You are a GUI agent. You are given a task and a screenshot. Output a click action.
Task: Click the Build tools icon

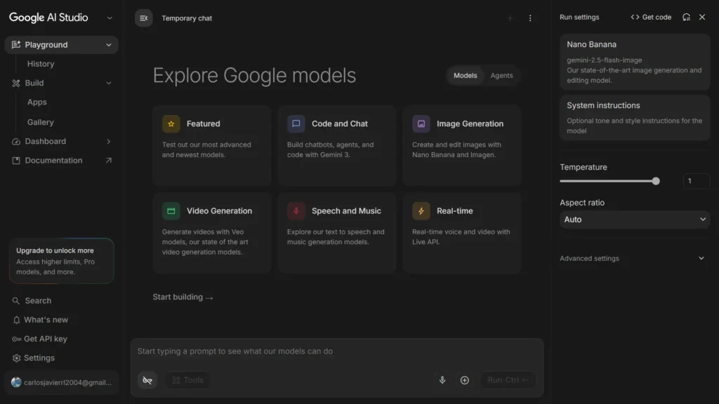coord(16,83)
